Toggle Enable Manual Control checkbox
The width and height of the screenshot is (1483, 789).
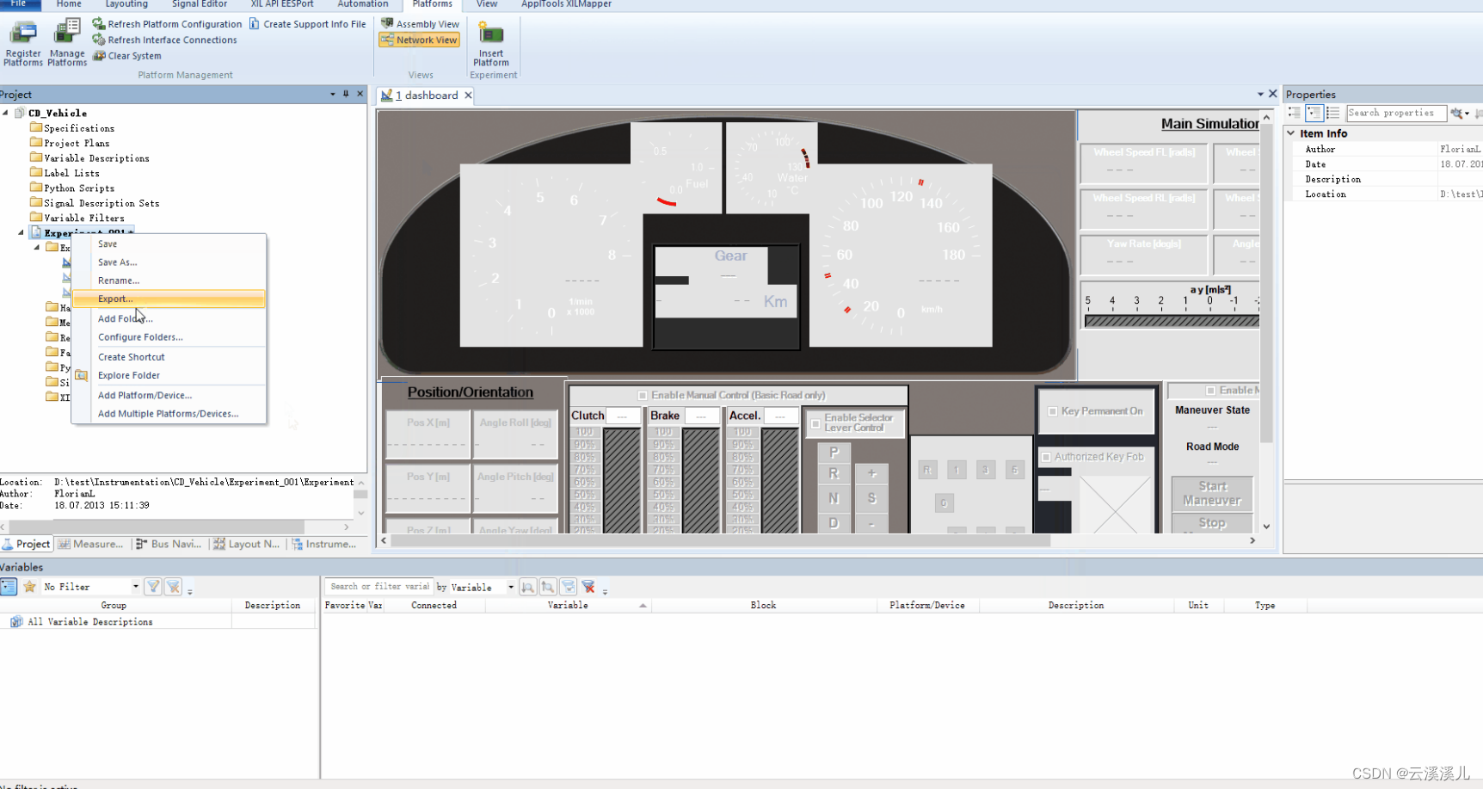[x=643, y=396]
